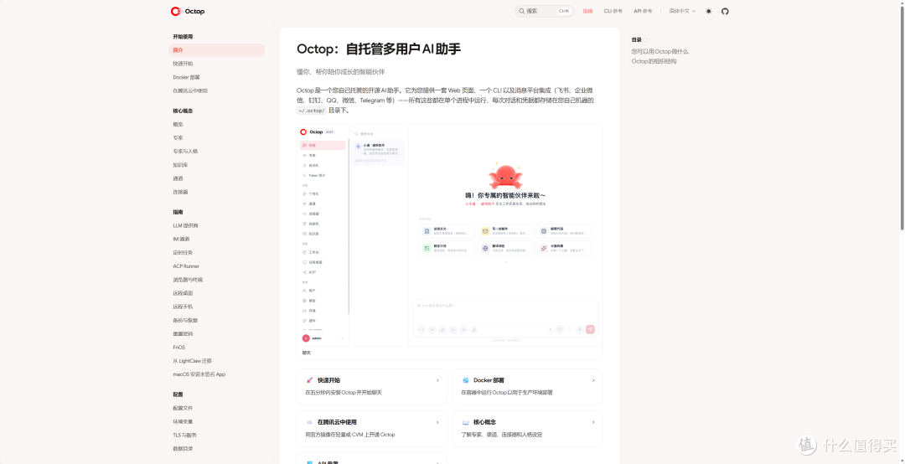Click the Docker whale icon on card
Screen dimensions: 905x464
[465, 380]
